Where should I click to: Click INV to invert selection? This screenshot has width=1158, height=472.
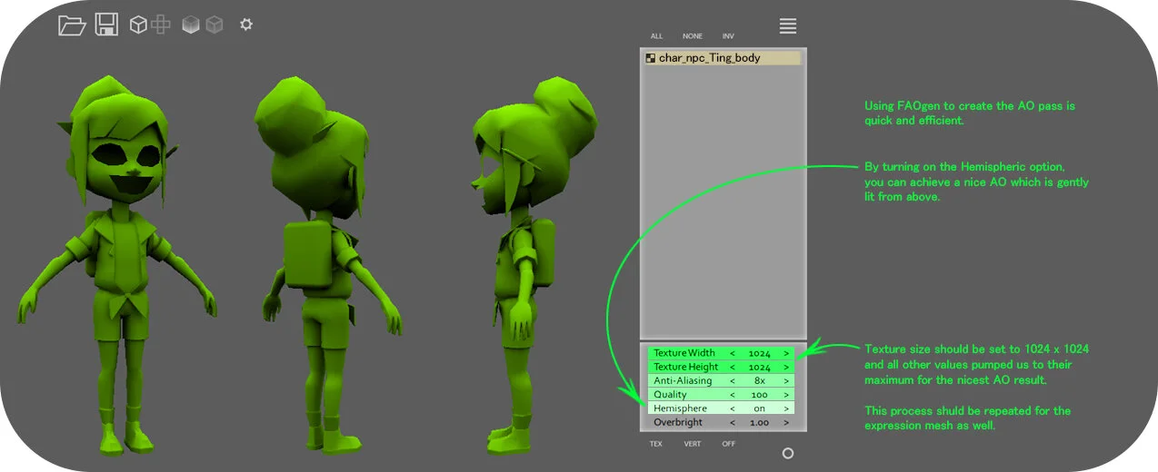(x=728, y=36)
